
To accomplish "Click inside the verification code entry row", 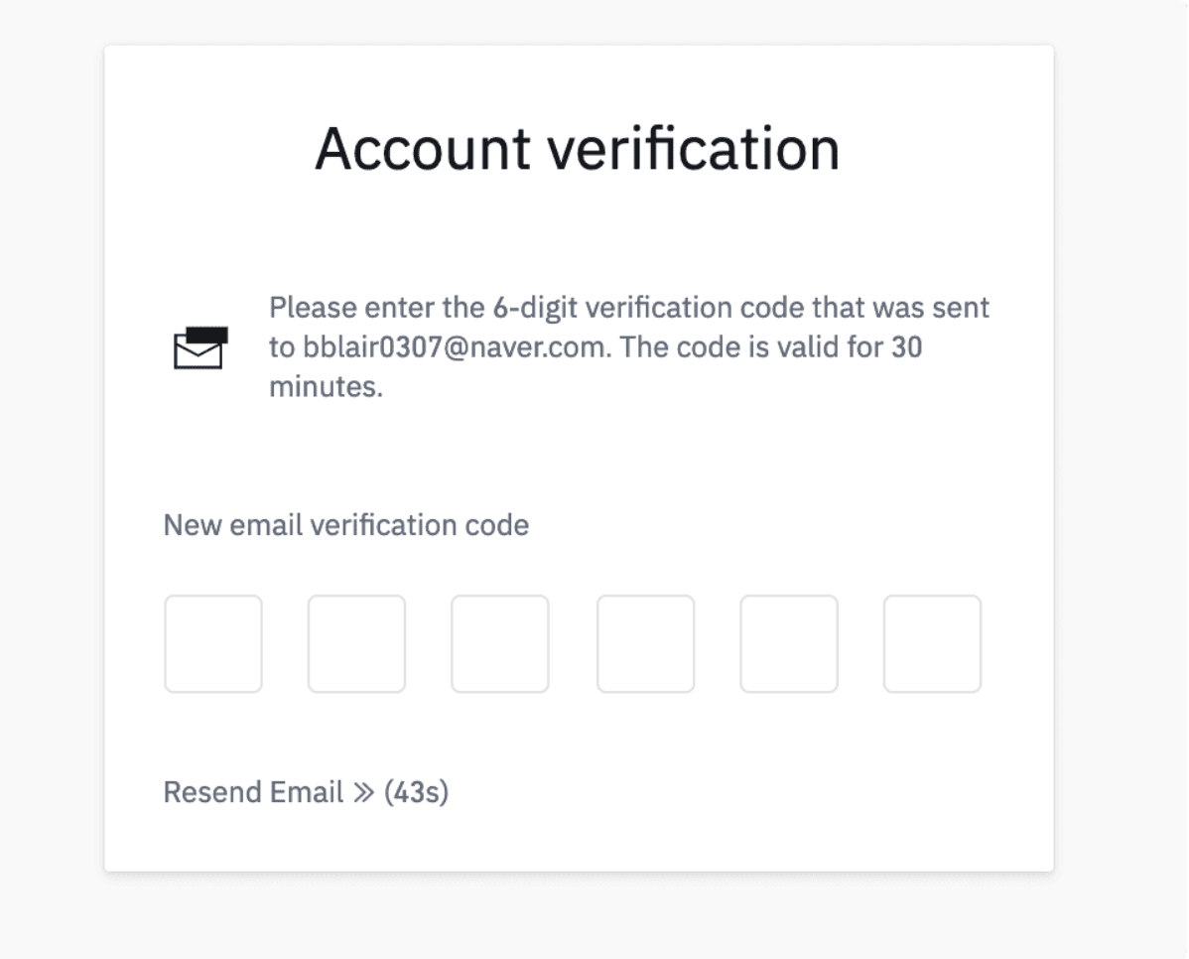I will [572, 643].
